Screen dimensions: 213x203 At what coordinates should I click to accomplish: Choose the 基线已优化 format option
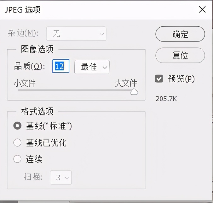tap(17, 143)
